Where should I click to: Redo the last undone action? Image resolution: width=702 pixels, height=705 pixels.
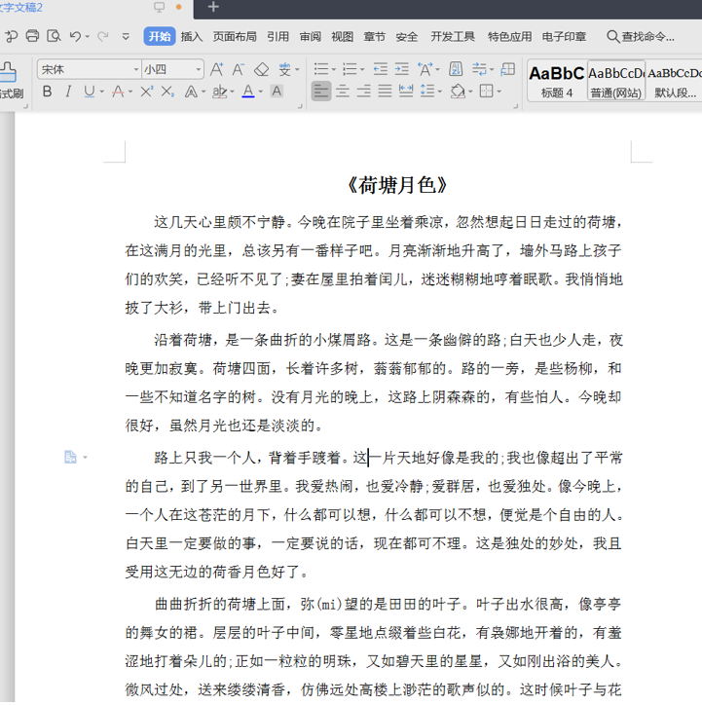point(103,36)
